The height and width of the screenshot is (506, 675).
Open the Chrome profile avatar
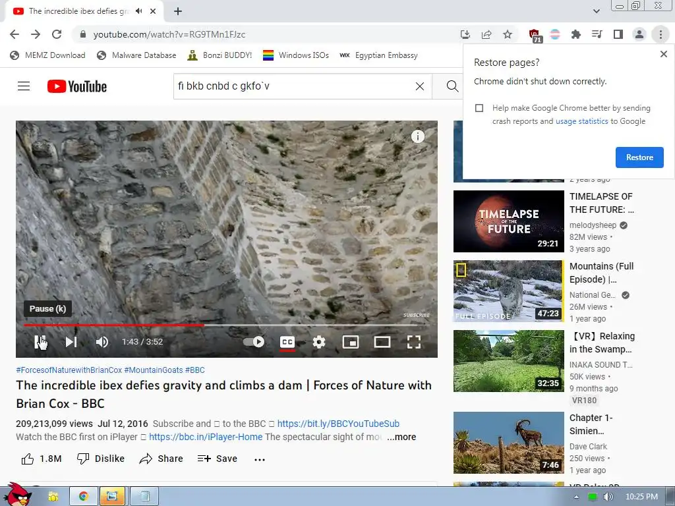(639, 34)
